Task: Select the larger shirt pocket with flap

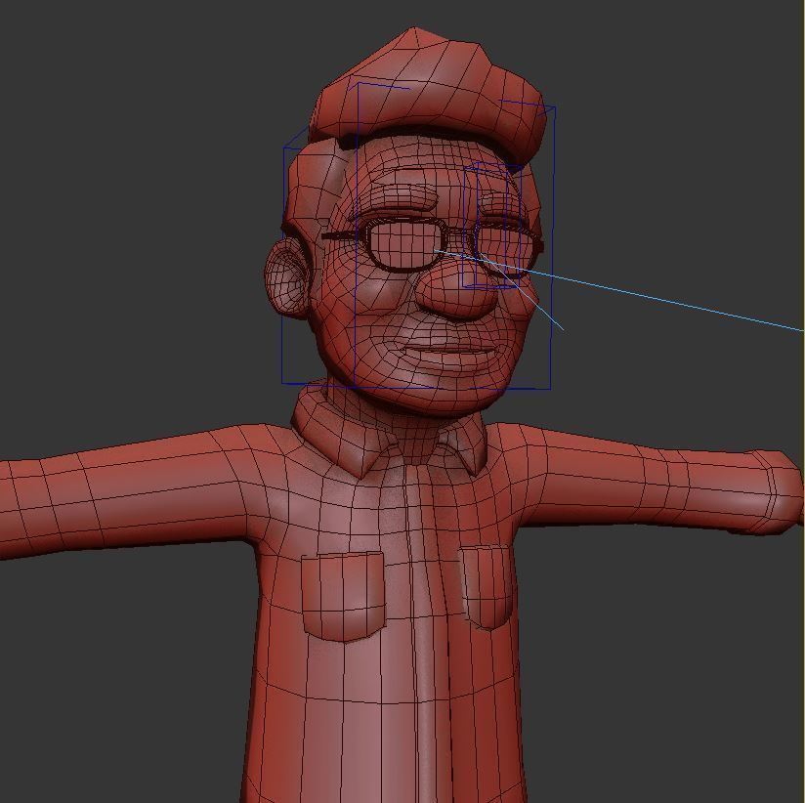Action: point(343,596)
